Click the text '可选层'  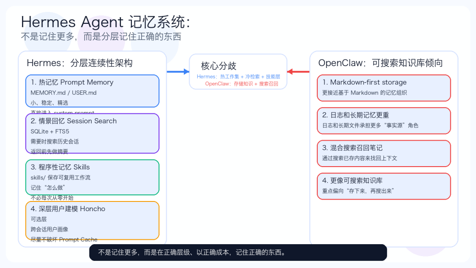pos(38,220)
